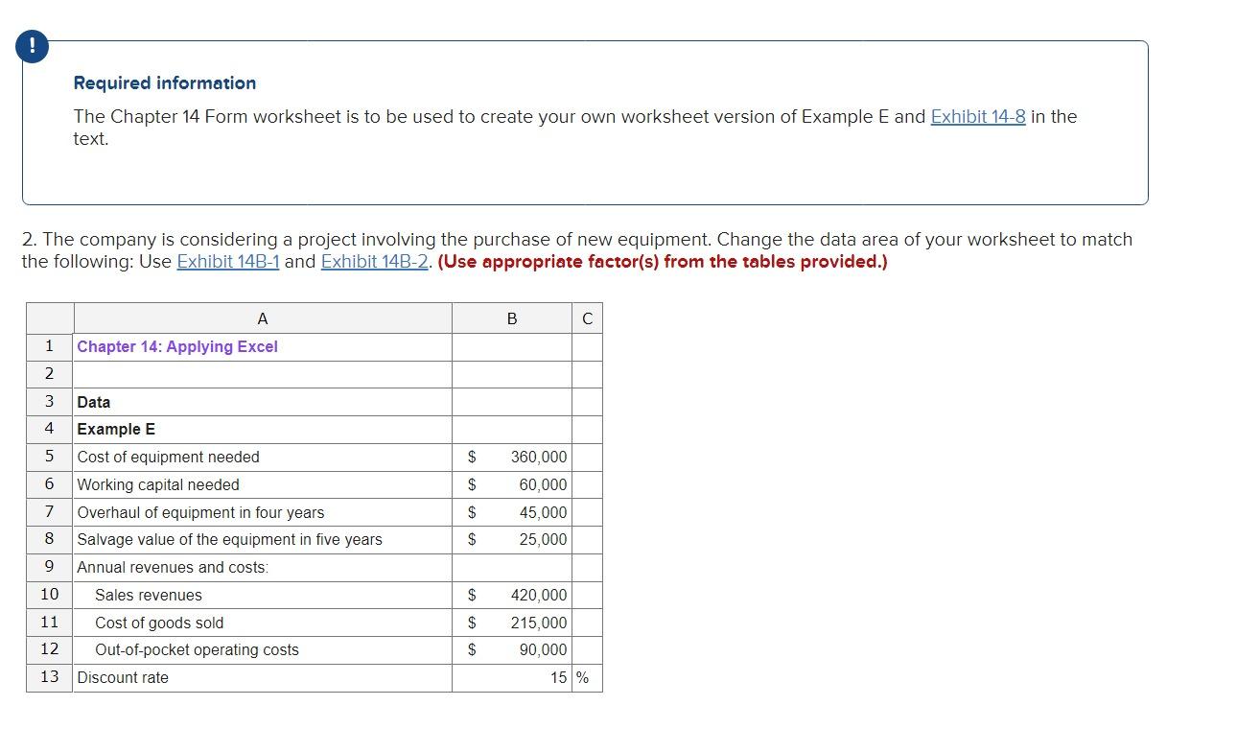Select column header A
Viewport: 1260px width, 729px height.
click(262, 317)
